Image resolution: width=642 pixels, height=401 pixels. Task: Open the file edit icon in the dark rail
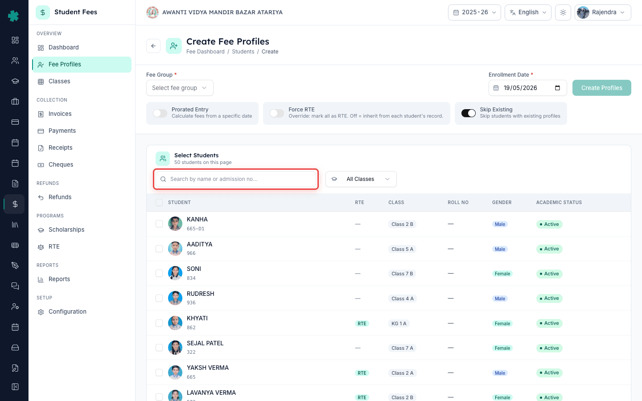(15, 368)
